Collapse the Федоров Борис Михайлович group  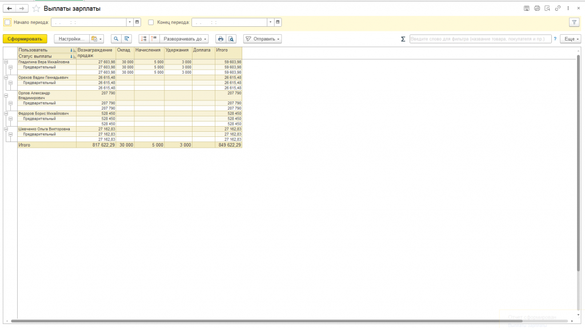(x=6, y=114)
